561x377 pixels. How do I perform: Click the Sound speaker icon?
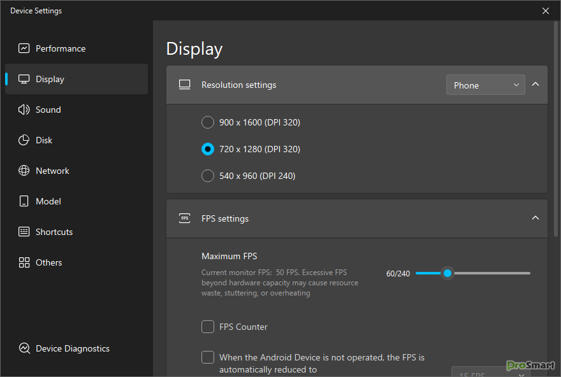coord(24,110)
